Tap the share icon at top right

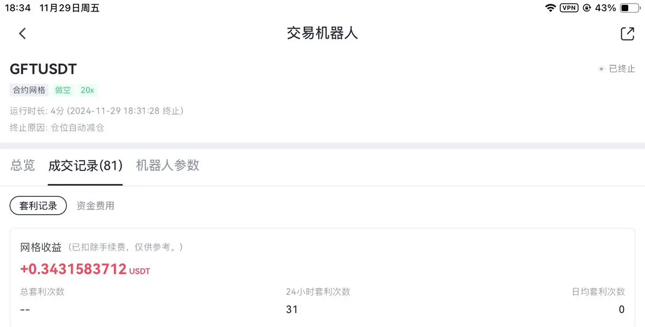click(x=627, y=34)
